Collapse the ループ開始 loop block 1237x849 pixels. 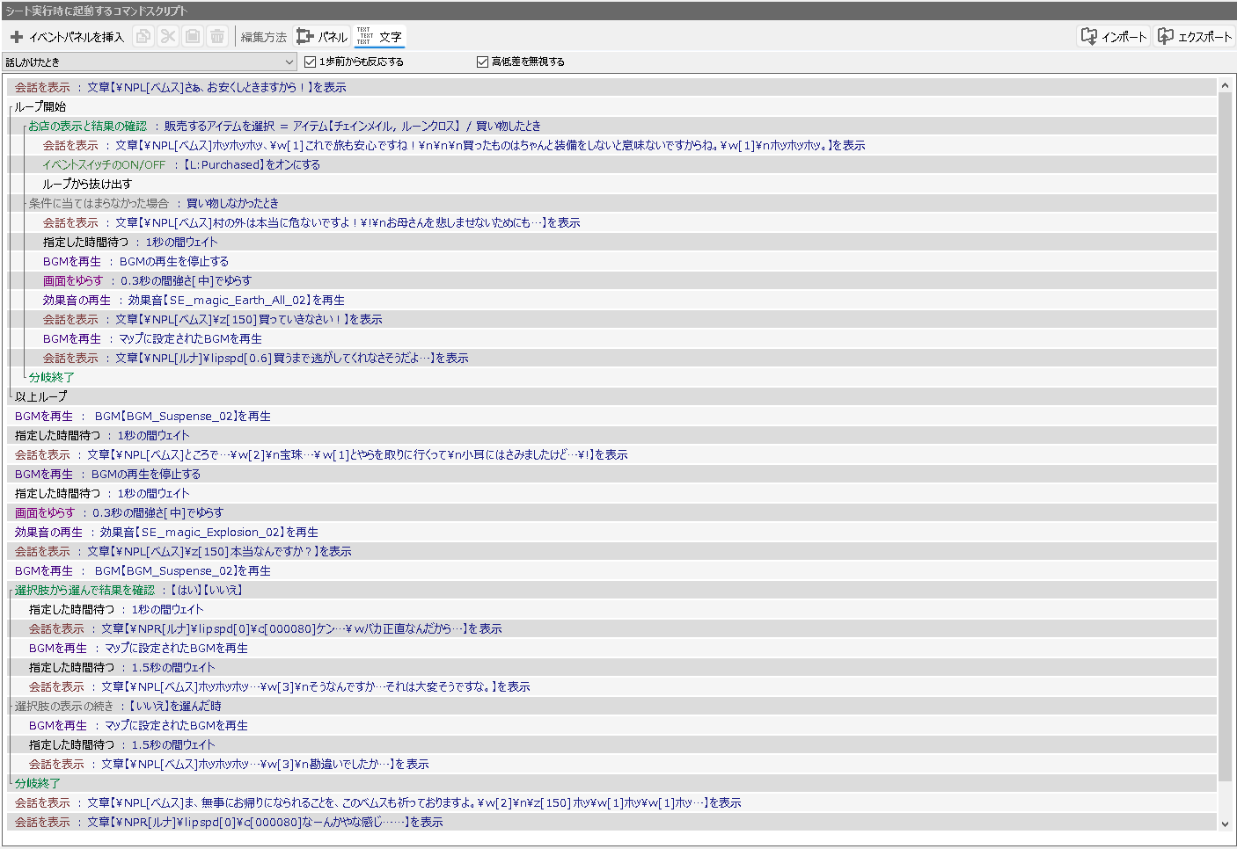11,107
